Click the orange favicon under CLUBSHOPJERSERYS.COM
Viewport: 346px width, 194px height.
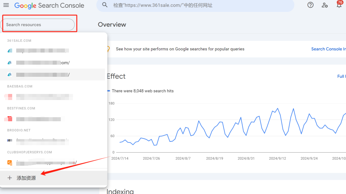point(9,163)
